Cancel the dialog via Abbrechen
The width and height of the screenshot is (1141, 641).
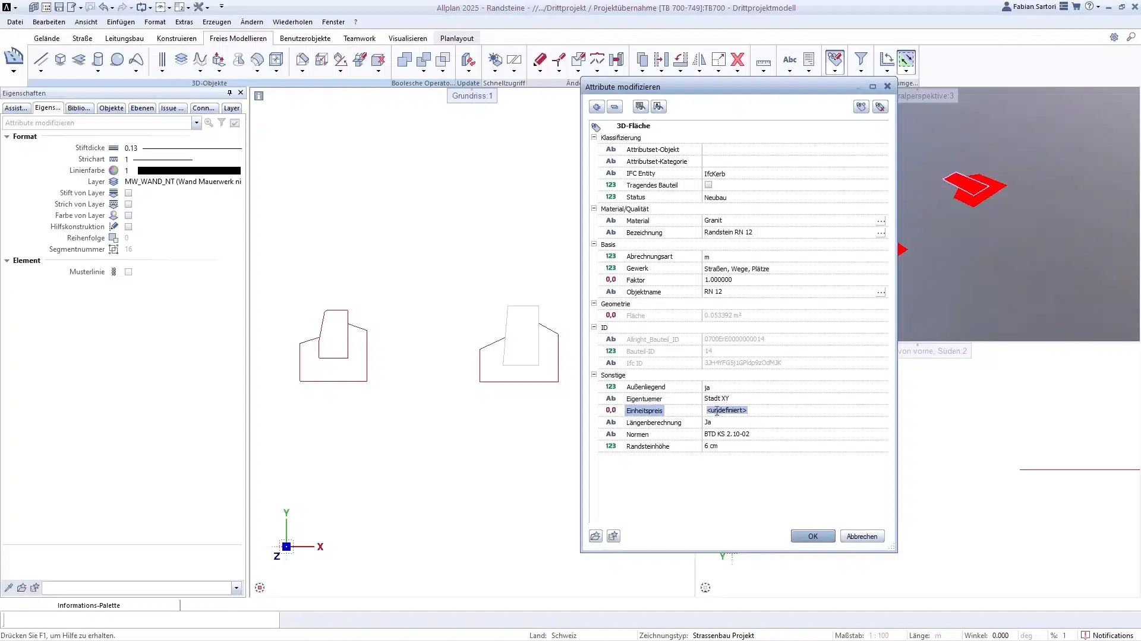862,535
